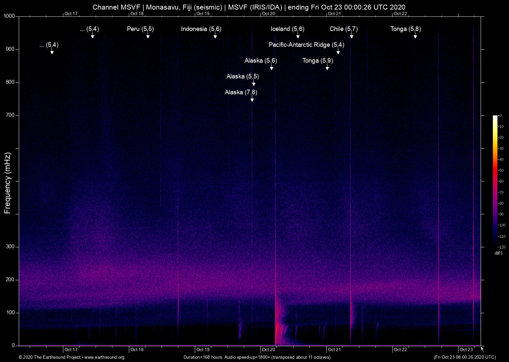This screenshot has height=362, width=509.
Task: Select the '-30' color scale value
Action: pos(501,149)
